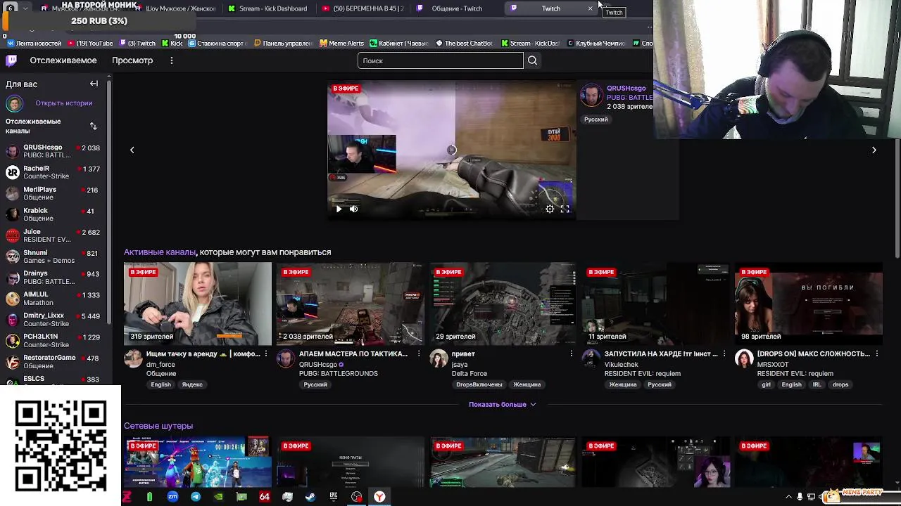The width and height of the screenshot is (901, 506).
Task: Open YouTube bookmark in bookmarks bar
Action: pos(89,43)
